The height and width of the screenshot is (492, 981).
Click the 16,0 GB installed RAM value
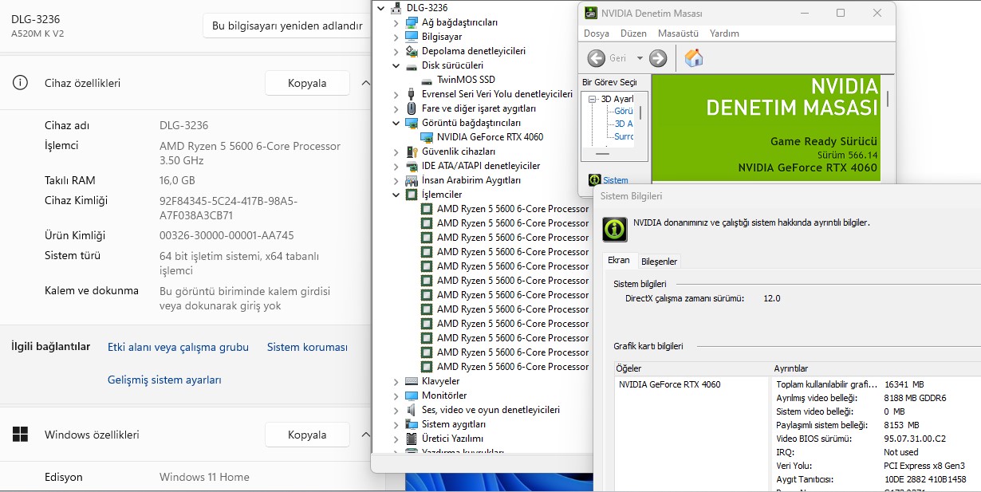pos(177,180)
